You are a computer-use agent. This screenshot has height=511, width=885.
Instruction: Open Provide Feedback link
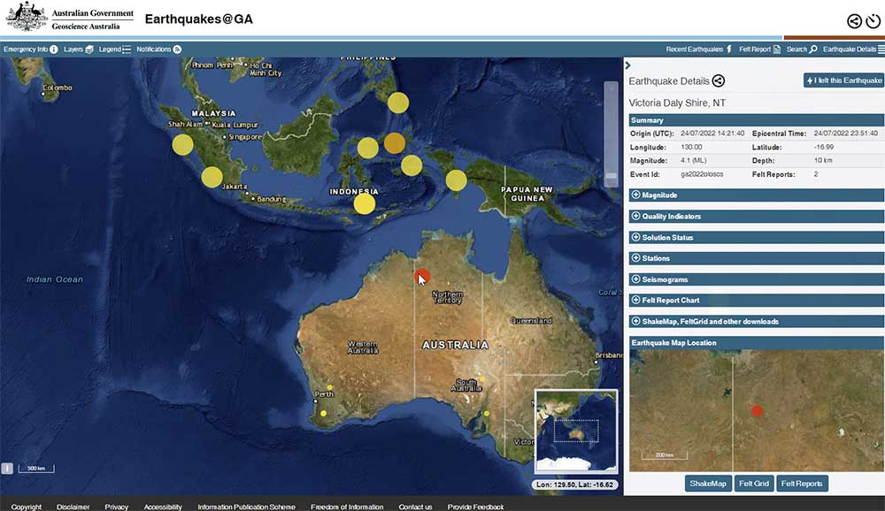(475, 507)
